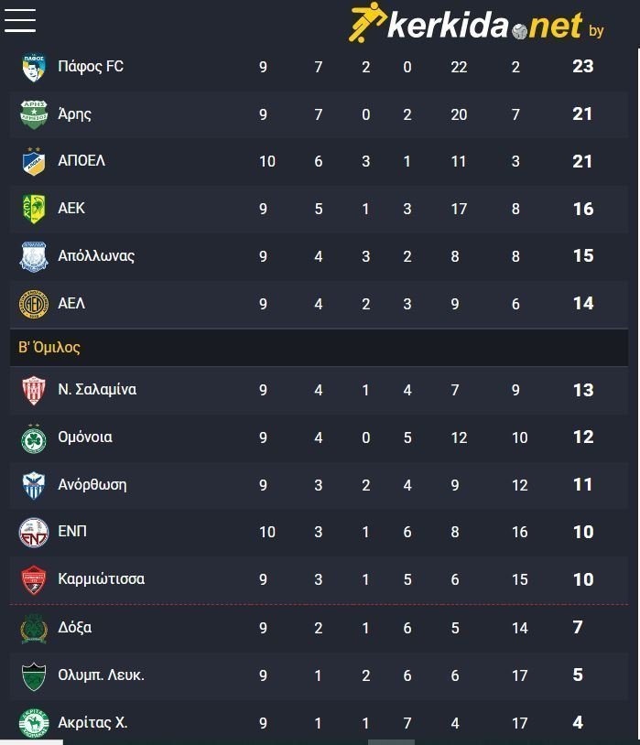Click the Ν. Σαλαμίνα team crest
The image size is (640, 745).
click(34, 390)
